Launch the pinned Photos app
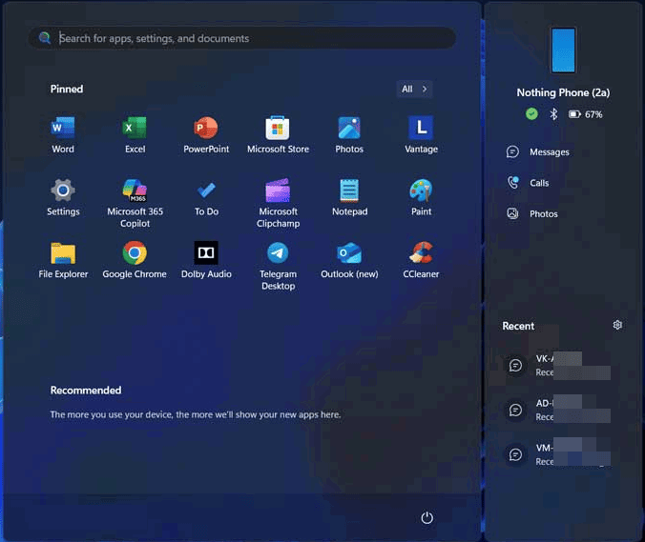 pos(349,135)
